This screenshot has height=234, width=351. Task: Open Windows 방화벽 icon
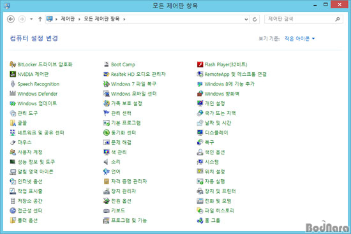pos(200,94)
